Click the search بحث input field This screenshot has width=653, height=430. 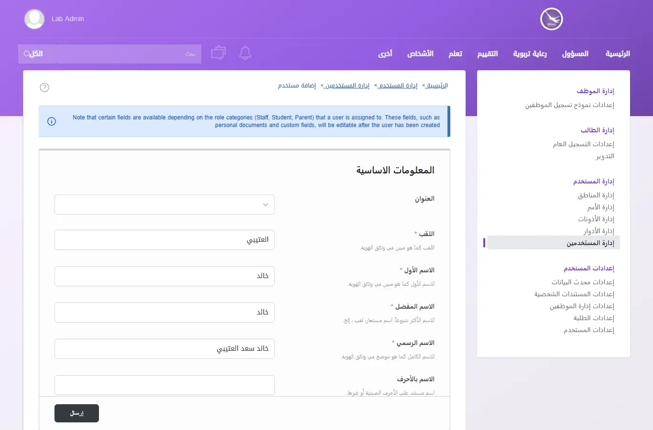click(x=129, y=54)
